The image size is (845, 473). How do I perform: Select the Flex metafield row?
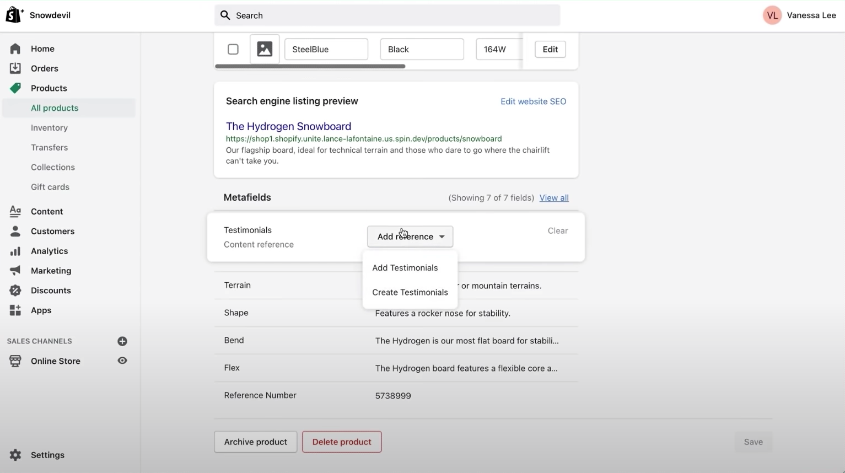(x=396, y=368)
